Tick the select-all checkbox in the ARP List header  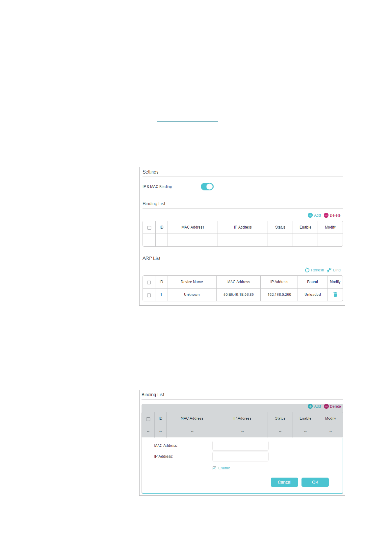[149, 282]
